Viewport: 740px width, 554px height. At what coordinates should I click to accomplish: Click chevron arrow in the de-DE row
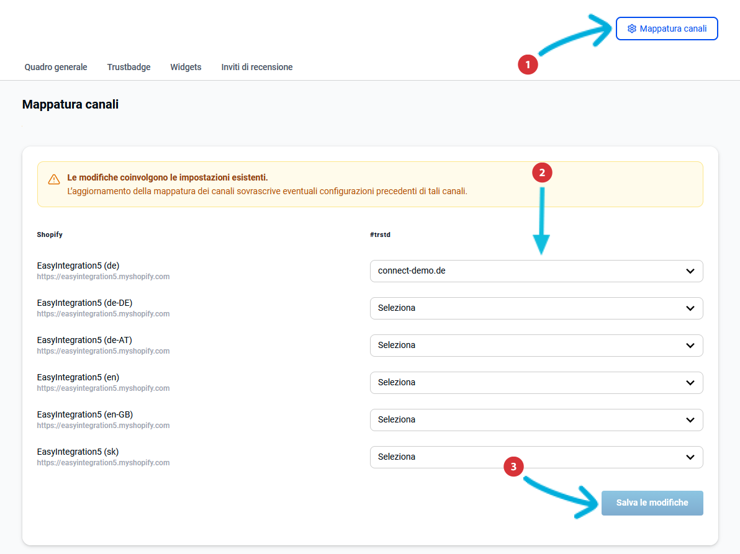(x=690, y=308)
